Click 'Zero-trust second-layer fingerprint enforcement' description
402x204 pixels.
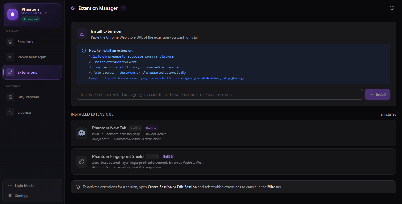(148, 163)
